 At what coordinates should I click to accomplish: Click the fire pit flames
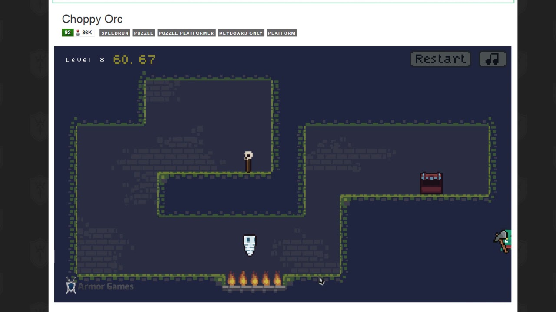click(x=254, y=279)
